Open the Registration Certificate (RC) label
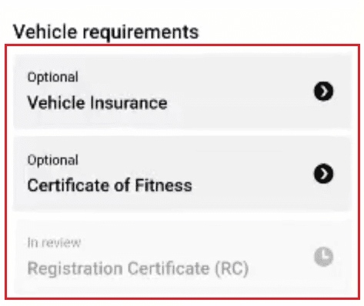 [138, 268]
